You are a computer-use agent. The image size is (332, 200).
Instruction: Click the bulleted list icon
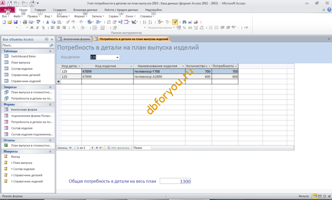211,28
